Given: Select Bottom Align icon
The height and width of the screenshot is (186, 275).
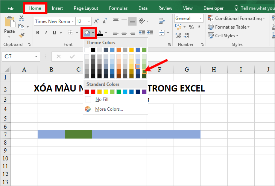Looking at the screenshot, I should click(132, 21).
